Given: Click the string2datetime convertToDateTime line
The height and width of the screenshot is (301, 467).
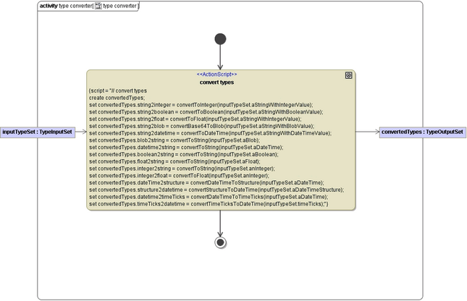Looking at the screenshot, I should coord(210,133).
